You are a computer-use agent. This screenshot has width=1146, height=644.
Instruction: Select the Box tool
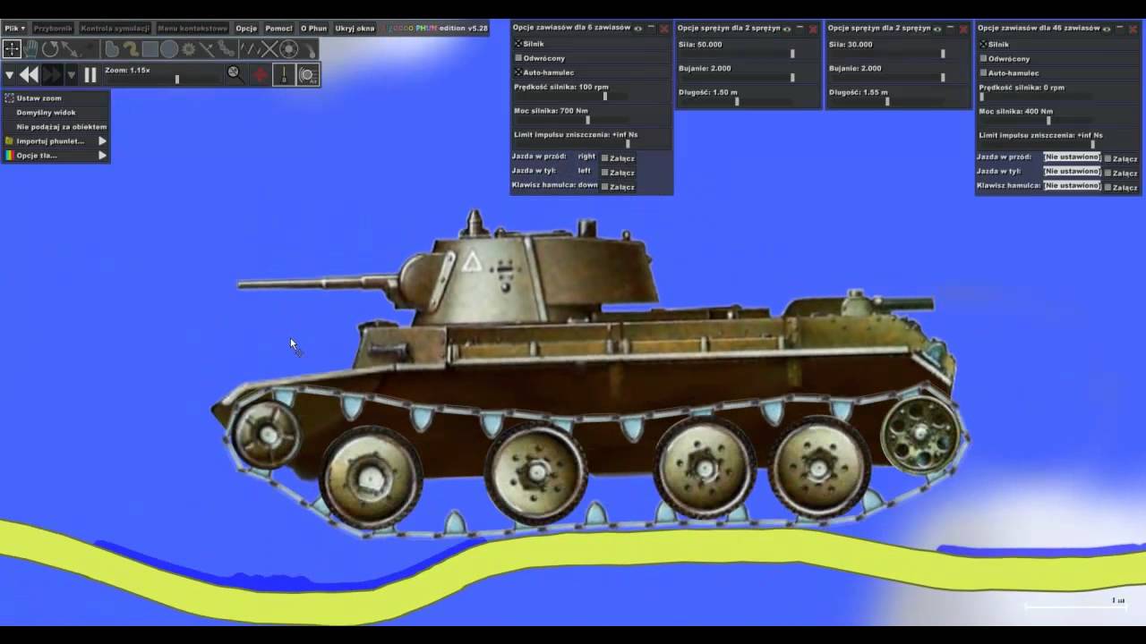click(x=150, y=49)
